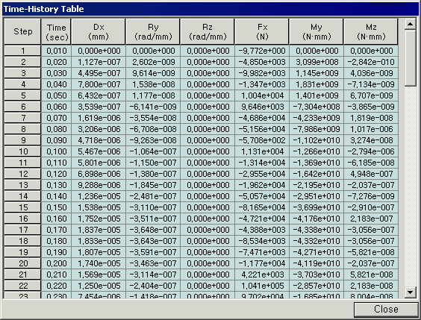Viewport: 421px width, 320px height.
Task: Select the Fx (N) column header
Action: (262, 31)
